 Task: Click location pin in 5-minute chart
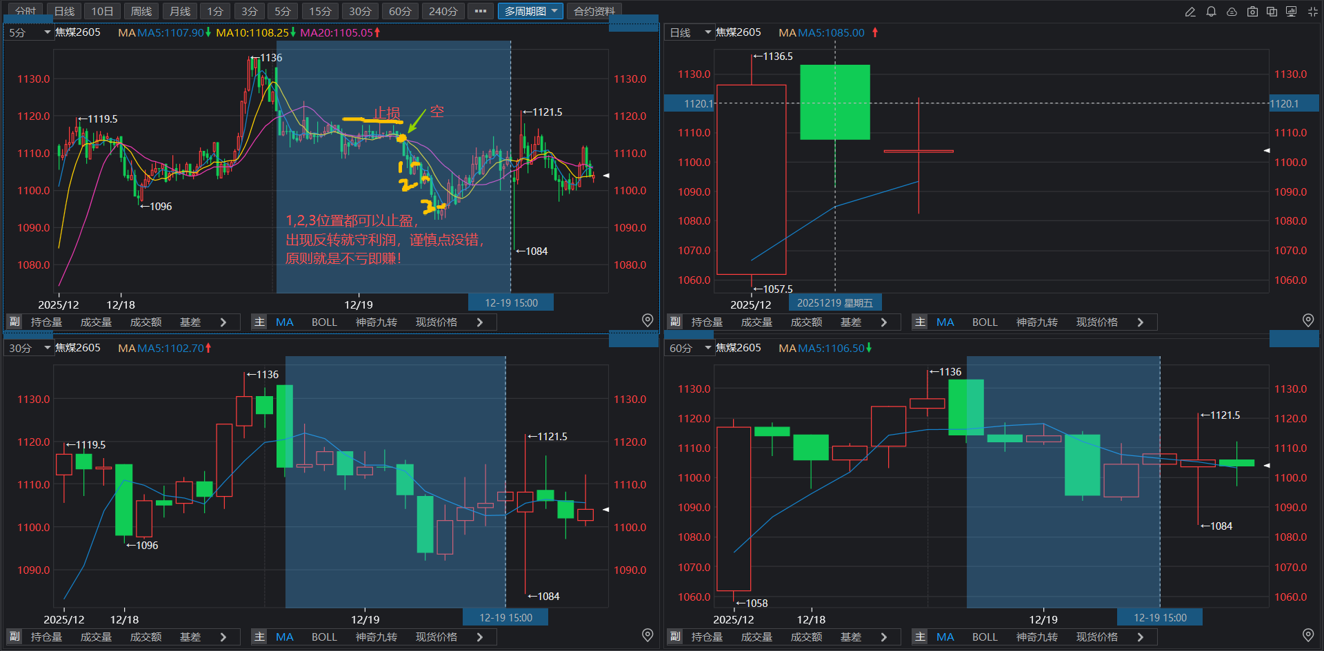coord(648,320)
